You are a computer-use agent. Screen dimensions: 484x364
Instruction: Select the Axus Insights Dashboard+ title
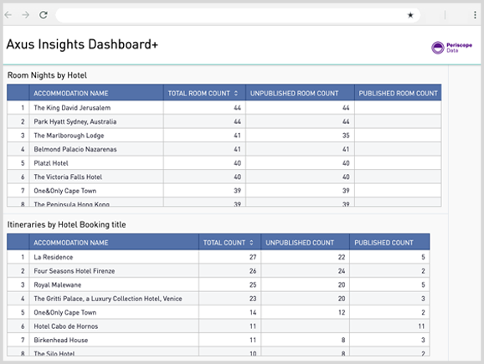(x=82, y=44)
